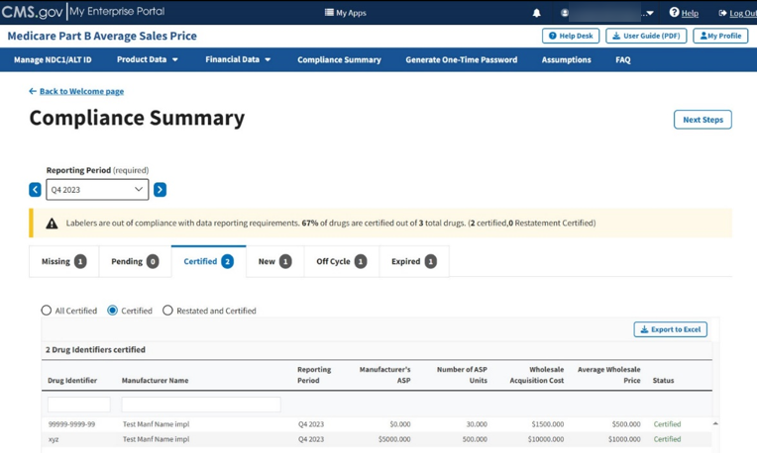
Task: Open the Reporting Period Q4 2023 dropdown
Action: [x=97, y=190]
